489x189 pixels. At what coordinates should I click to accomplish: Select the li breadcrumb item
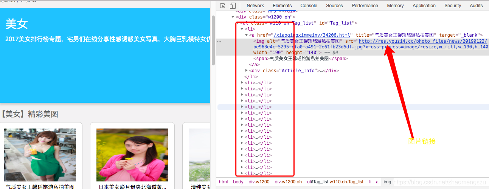(370, 182)
